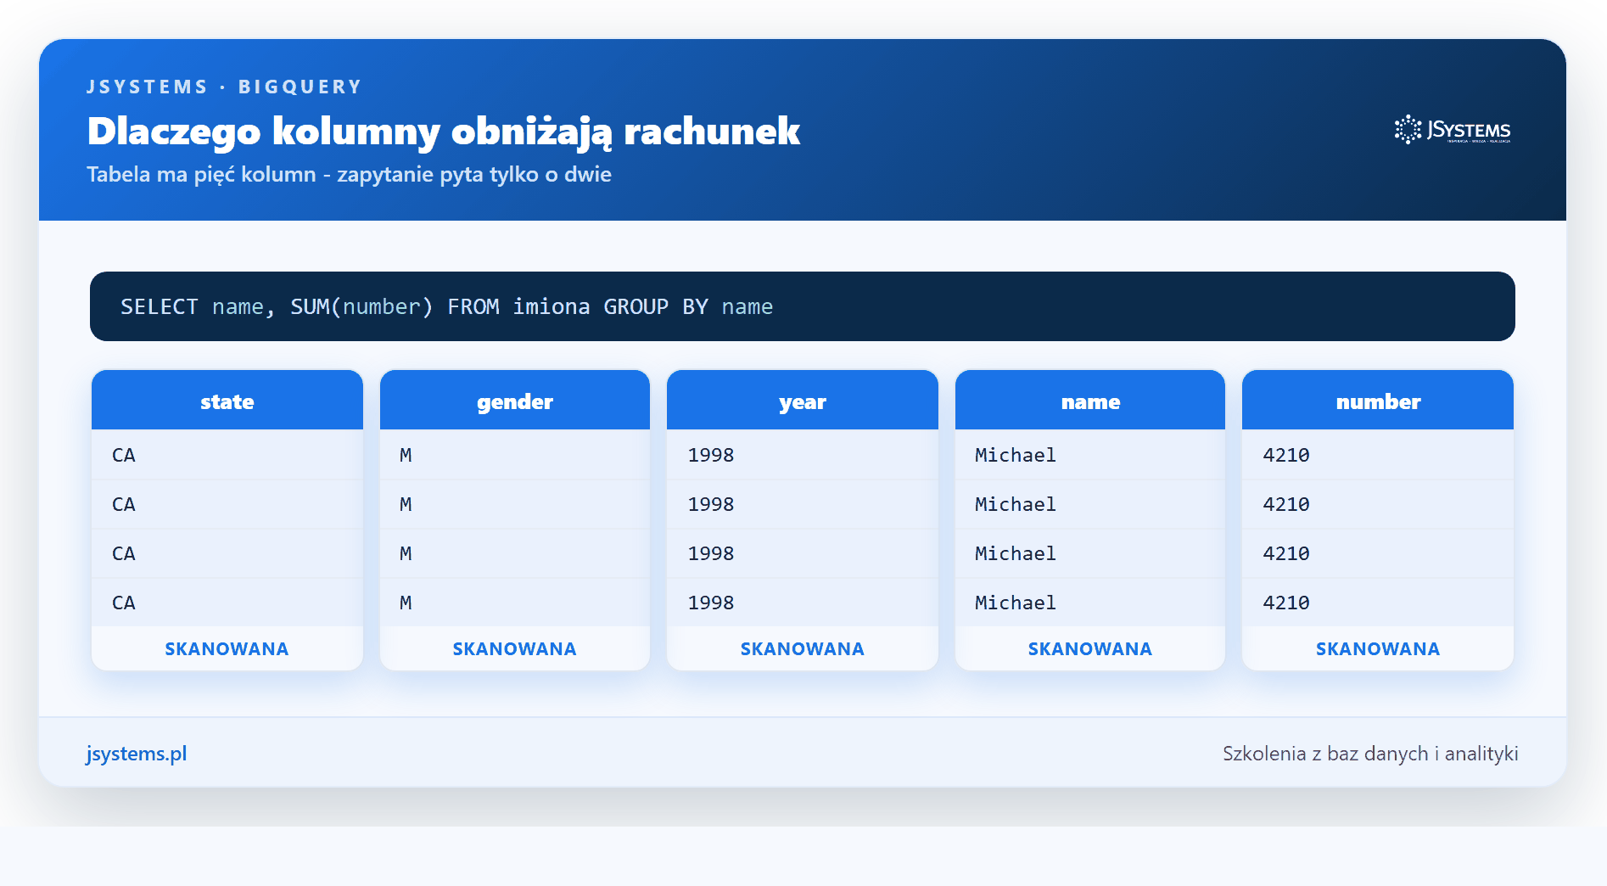Click the bottom Michael cell in name column
1607x886 pixels.
[1090, 603]
